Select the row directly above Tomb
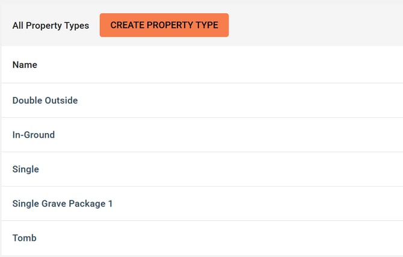Screen dimensions: 403x257 coord(63,203)
